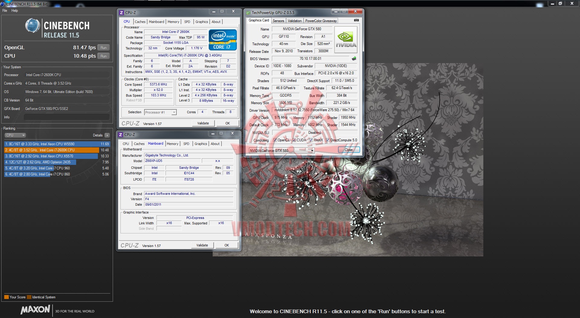Open the NVIDIA GeForce GTX 580 card dropdown
Image resolution: width=580 pixels, height=318 pixels.
click(282, 150)
